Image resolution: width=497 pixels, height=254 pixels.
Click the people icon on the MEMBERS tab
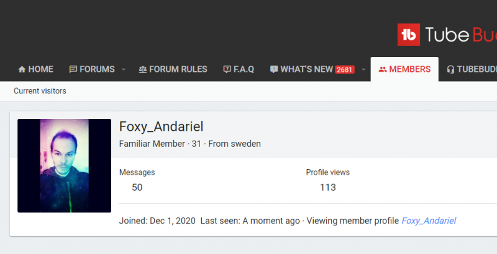pos(382,69)
